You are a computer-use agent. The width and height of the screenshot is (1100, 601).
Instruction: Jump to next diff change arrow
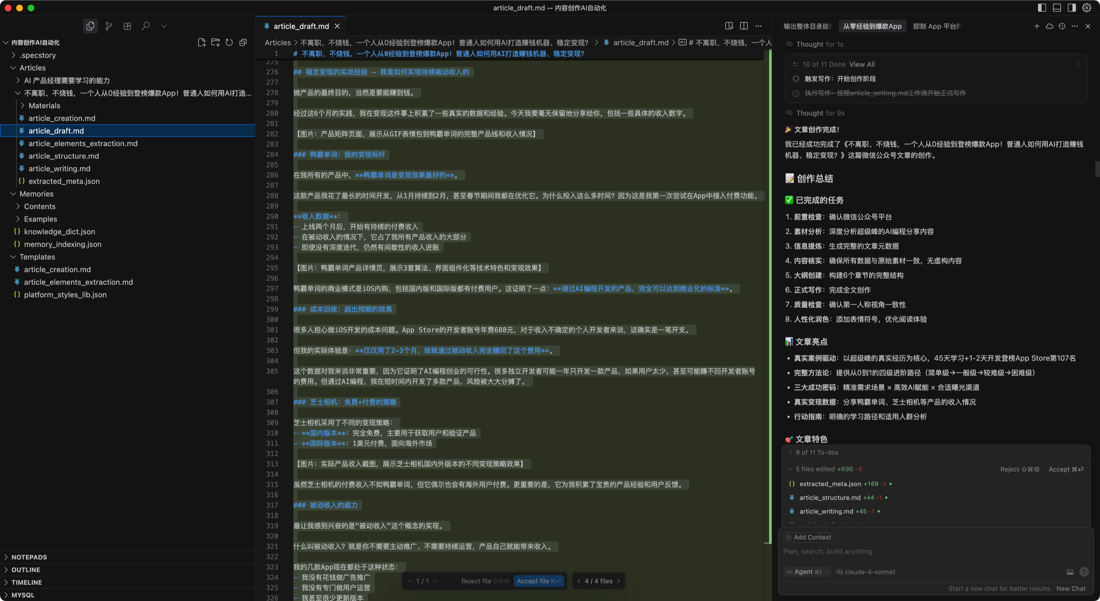435,581
